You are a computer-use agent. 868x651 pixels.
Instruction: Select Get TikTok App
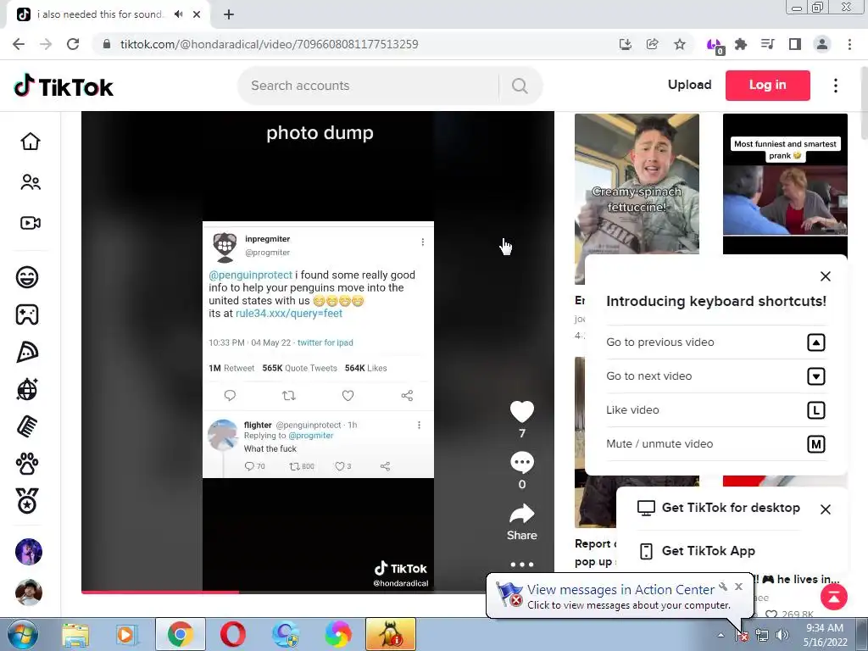pos(698,551)
